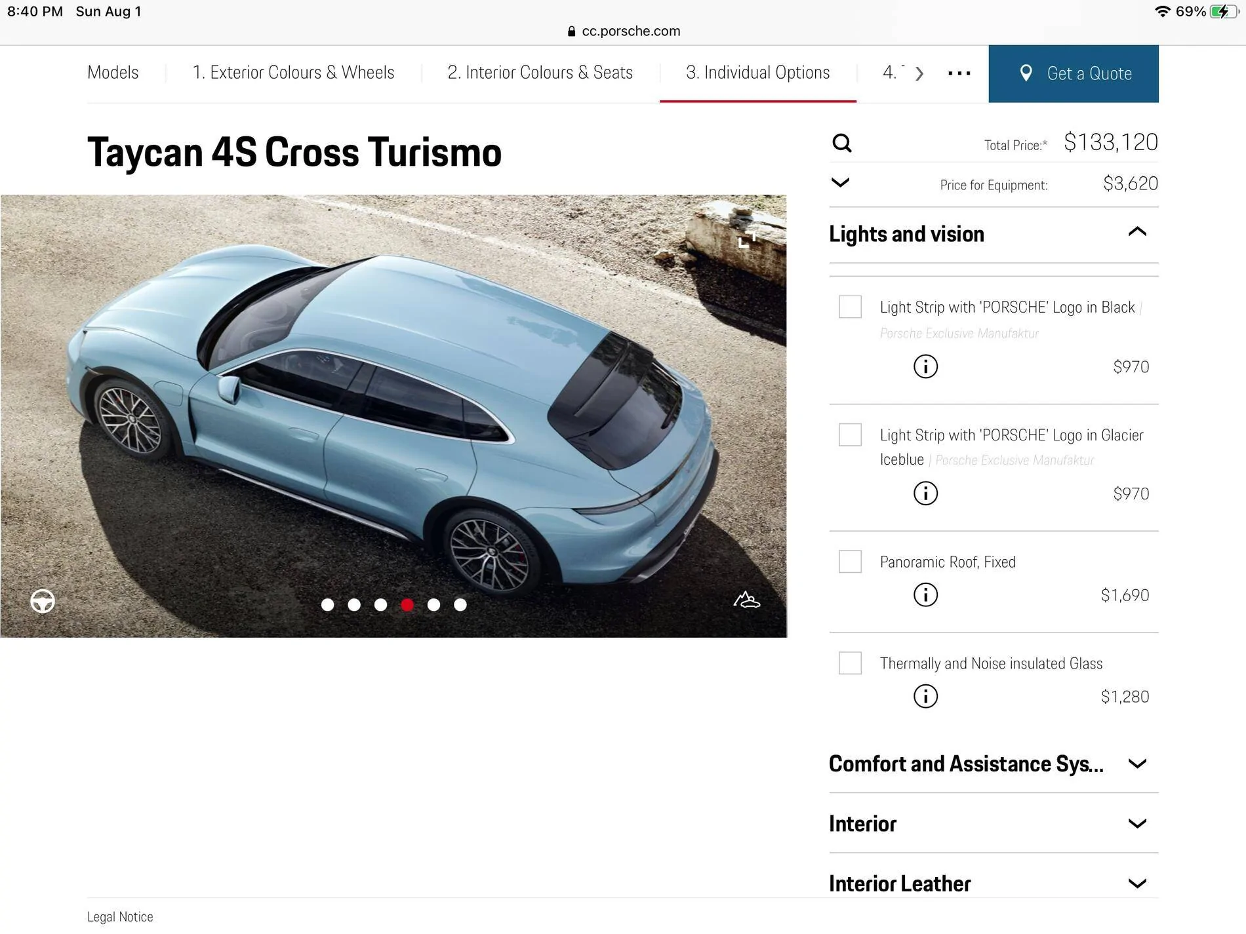The height and width of the screenshot is (934, 1246).
Task: Show the fifth car image dot
Action: 433,604
